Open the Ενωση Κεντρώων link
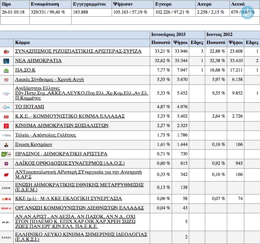 click(34, 144)
